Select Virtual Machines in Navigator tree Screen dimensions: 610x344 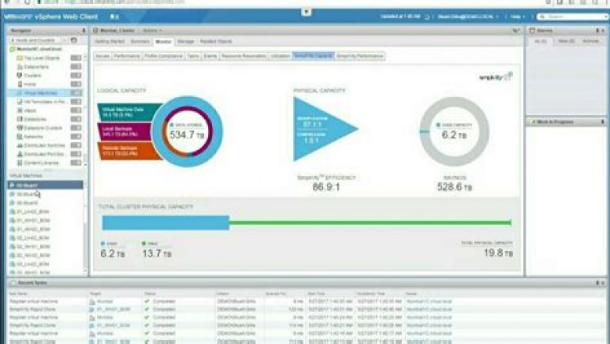pyautogui.click(x=38, y=93)
